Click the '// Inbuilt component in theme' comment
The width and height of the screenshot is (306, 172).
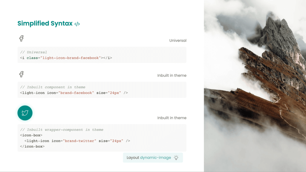click(53, 87)
